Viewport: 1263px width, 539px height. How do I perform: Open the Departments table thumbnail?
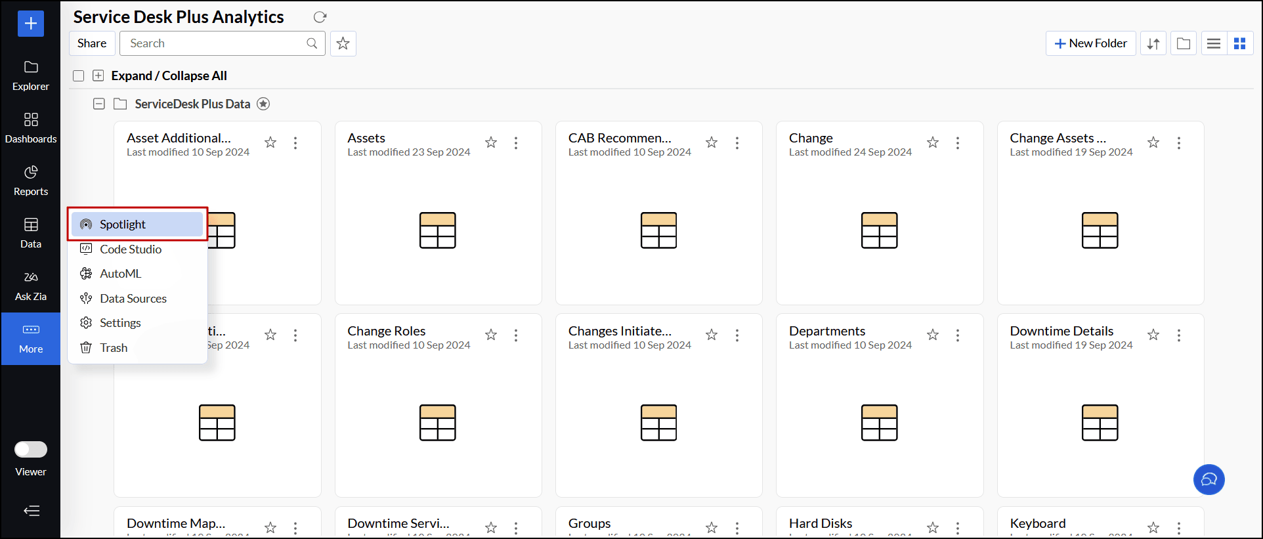tap(880, 423)
